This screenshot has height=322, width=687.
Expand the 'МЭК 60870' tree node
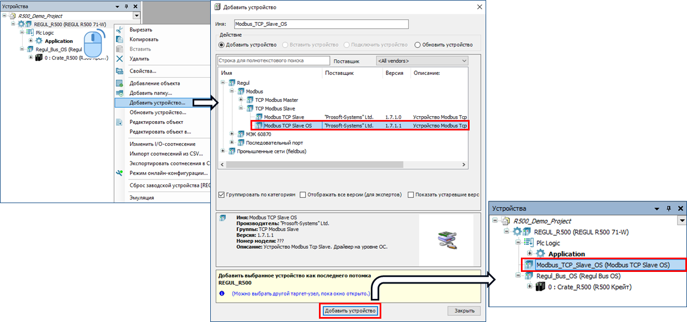(x=232, y=134)
